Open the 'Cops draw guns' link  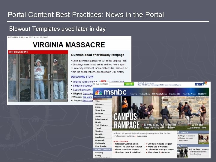[x=83, y=89]
